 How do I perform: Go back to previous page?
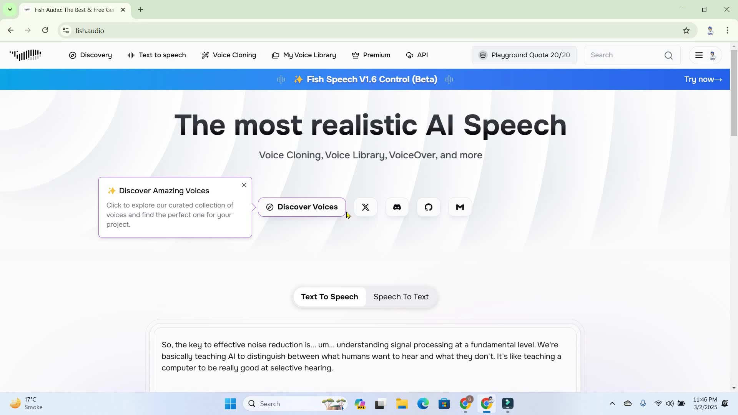[x=11, y=30]
